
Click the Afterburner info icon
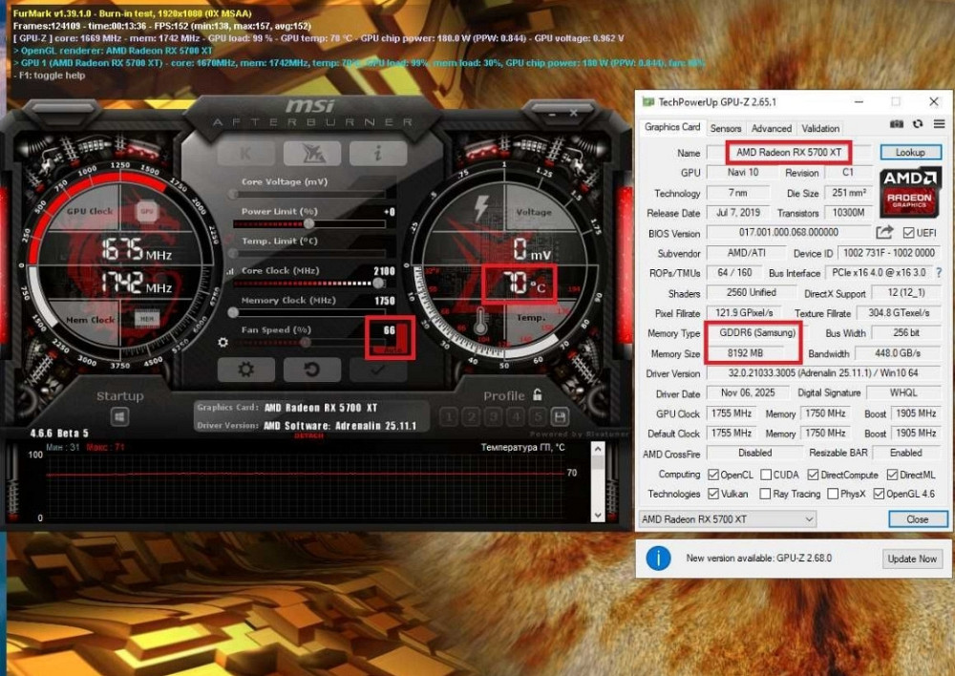click(377, 153)
